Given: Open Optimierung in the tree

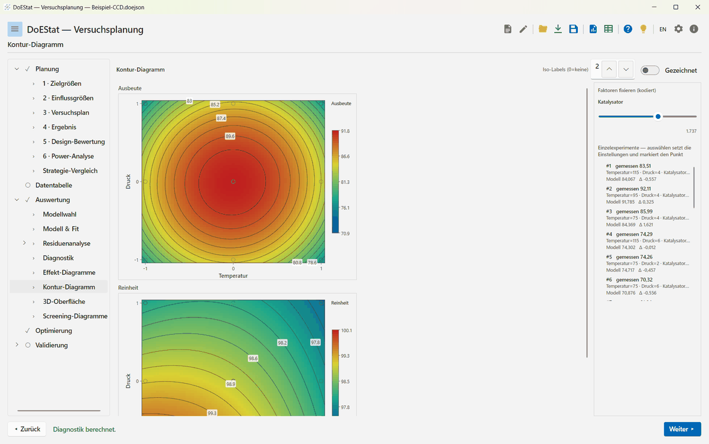Looking at the screenshot, I should (x=54, y=330).
